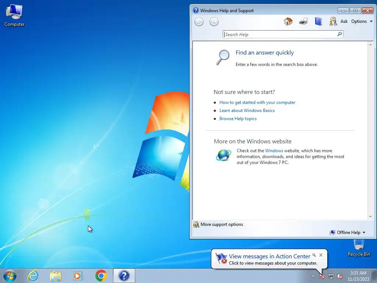Open Browse Help topics link
This screenshot has height=283, width=377.
[x=238, y=119]
